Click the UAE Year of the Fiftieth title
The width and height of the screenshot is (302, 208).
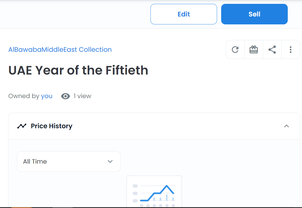click(78, 70)
